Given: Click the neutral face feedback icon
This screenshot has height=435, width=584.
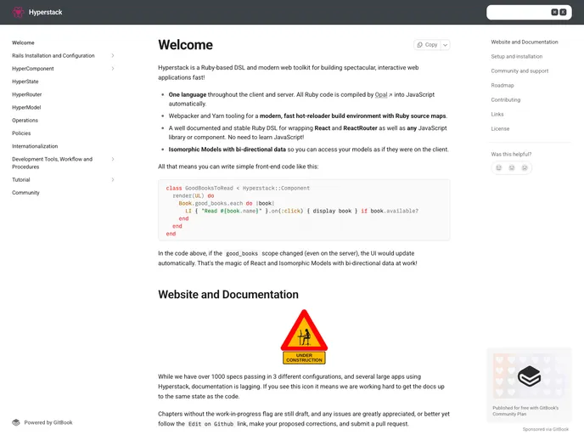Looking at the screenshot, I should [512, 167].
